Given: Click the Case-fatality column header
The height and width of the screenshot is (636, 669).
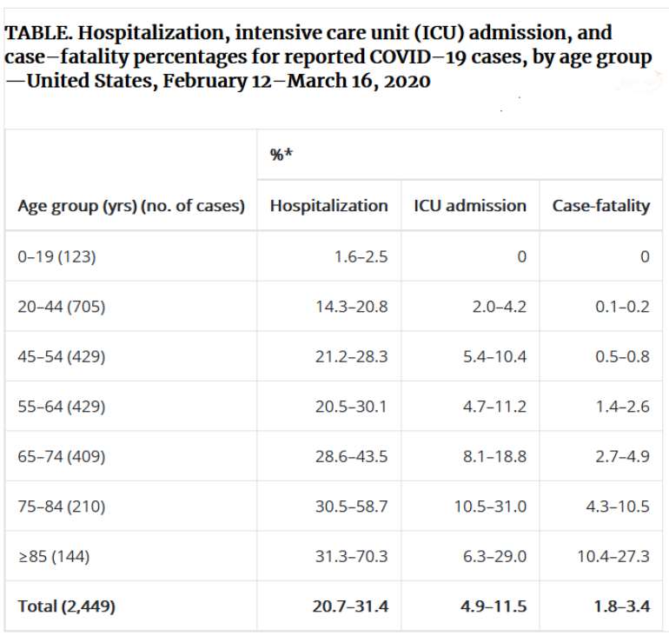Looking at the screenshot, I should point(601,206).
